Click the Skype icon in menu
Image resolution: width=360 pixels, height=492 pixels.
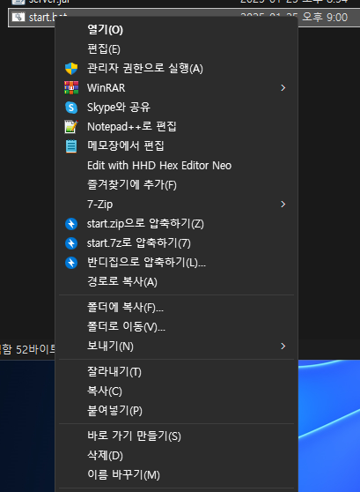pos(71,108)
